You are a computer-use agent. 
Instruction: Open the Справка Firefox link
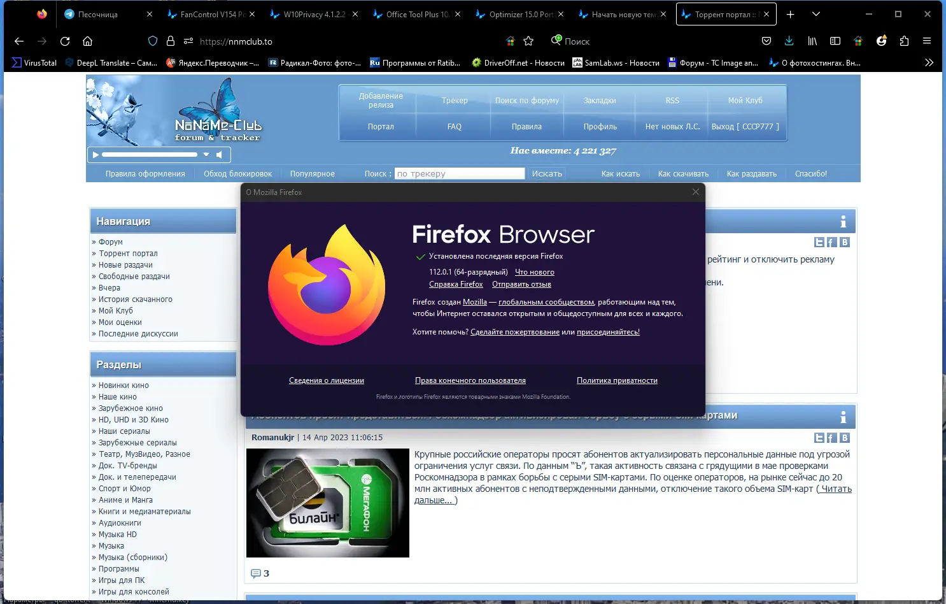click(456, 284)
